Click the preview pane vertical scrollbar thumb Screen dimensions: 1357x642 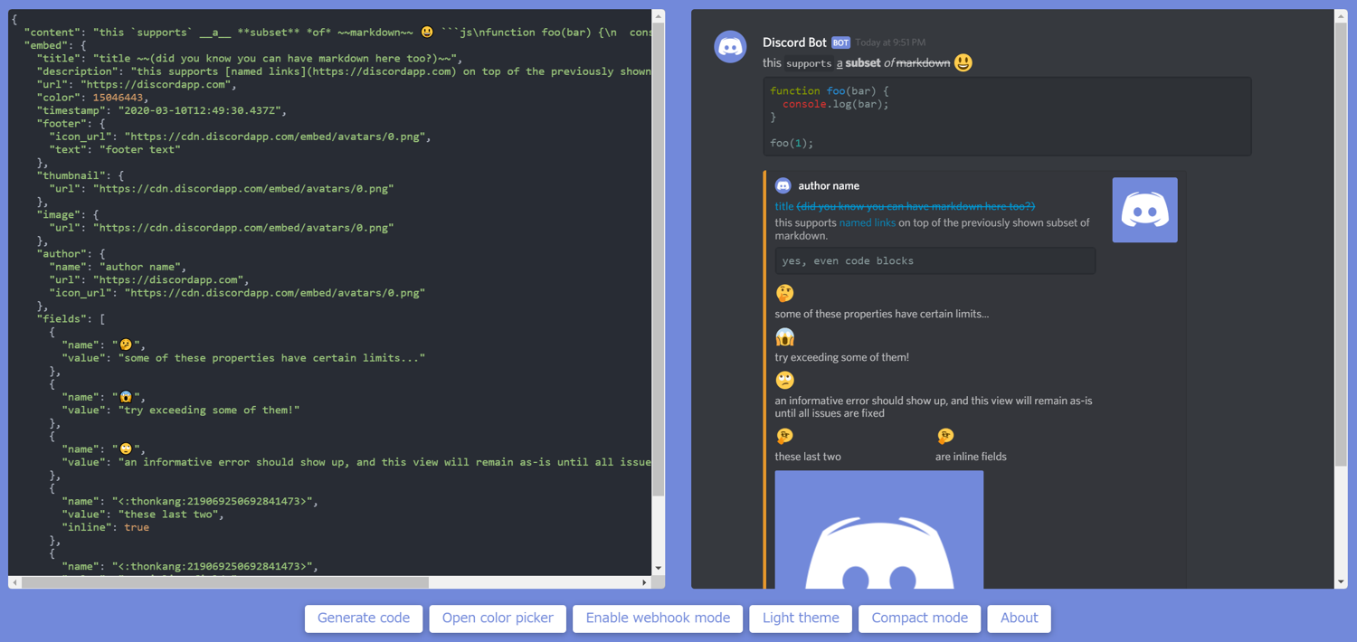point(1341,244)
